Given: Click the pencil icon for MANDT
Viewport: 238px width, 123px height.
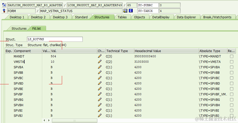Looking at the screenshot, I should (100, 56).
